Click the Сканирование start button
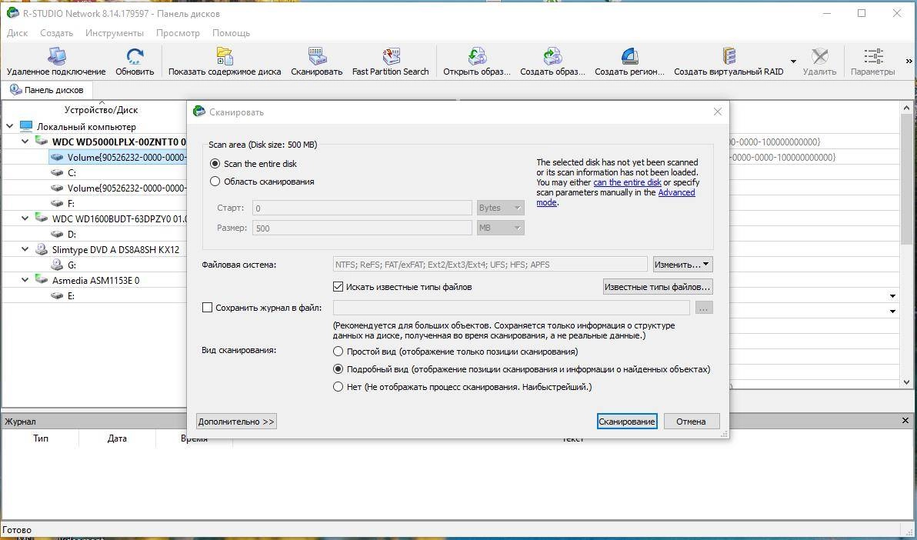Image resolution: width=917 pixels, height=540 pixels. [x=627, y=422]
